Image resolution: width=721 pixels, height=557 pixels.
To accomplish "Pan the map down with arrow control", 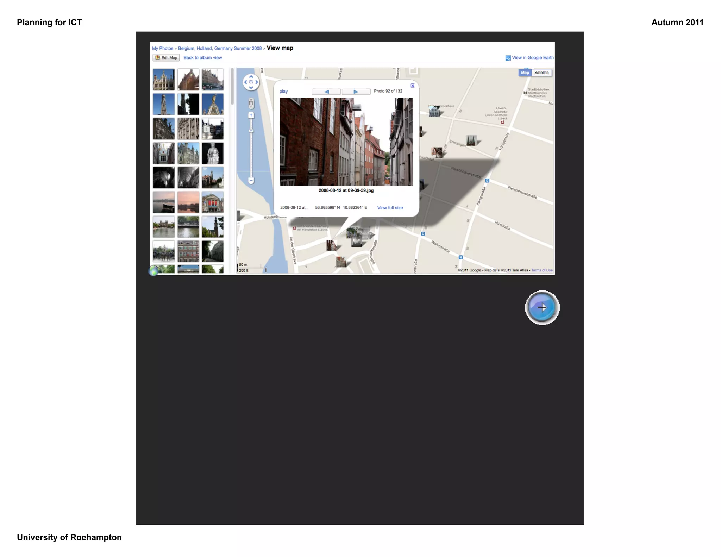I will (251, 87).
